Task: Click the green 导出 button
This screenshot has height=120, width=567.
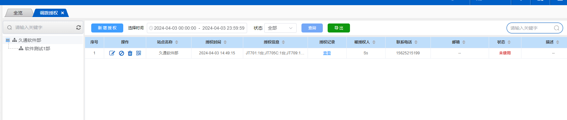Action: coord(339,28)
